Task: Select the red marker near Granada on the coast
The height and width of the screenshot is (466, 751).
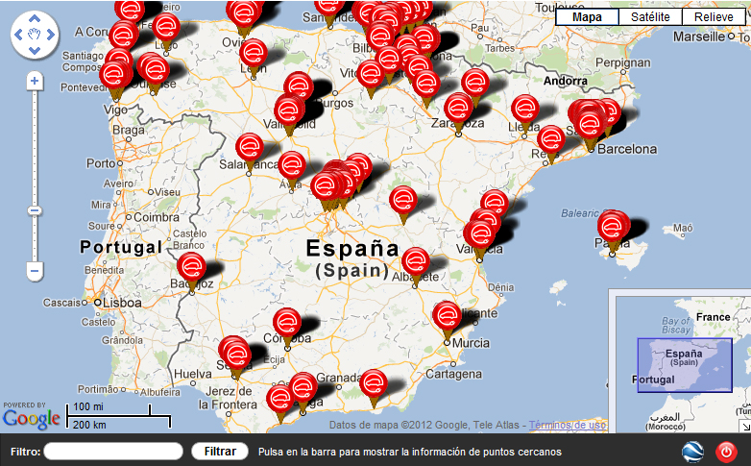Action: click(374, 384)
